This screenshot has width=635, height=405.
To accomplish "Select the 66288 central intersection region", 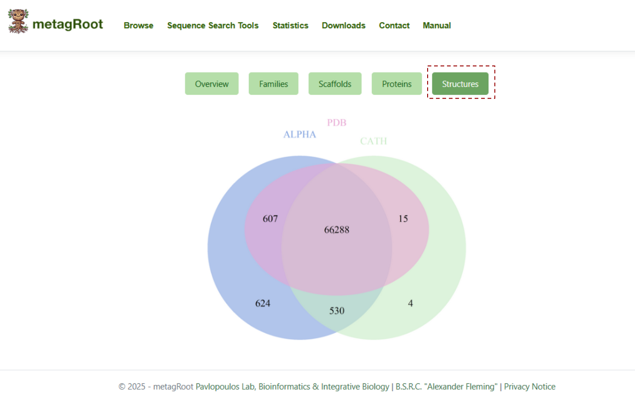I will [x=337, y=230].
